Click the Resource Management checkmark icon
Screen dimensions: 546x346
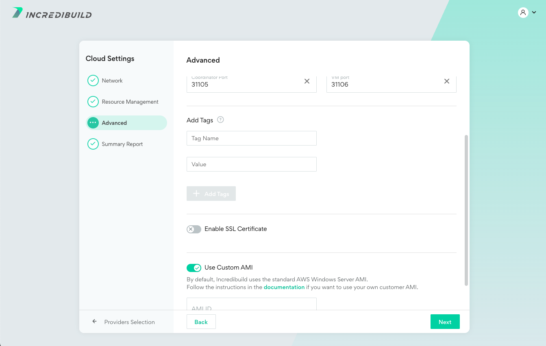93,102
